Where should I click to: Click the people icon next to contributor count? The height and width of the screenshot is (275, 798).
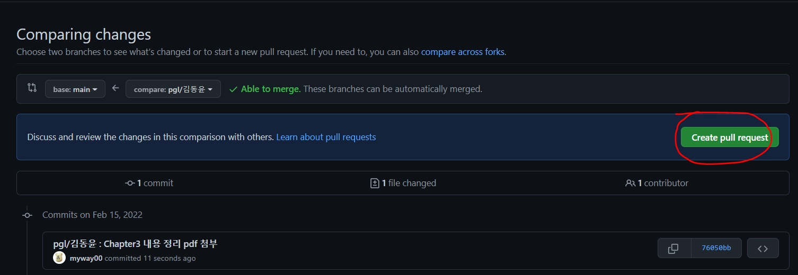pos(630,183)
